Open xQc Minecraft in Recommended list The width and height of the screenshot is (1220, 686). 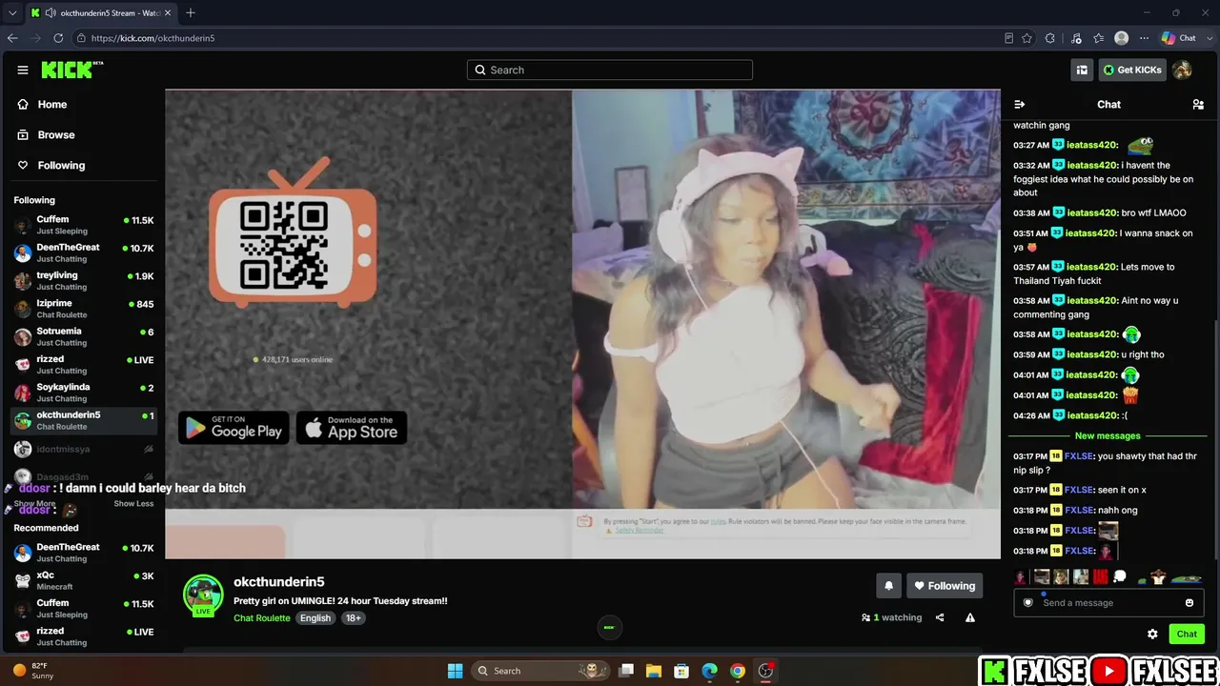(x=84, y=580)
